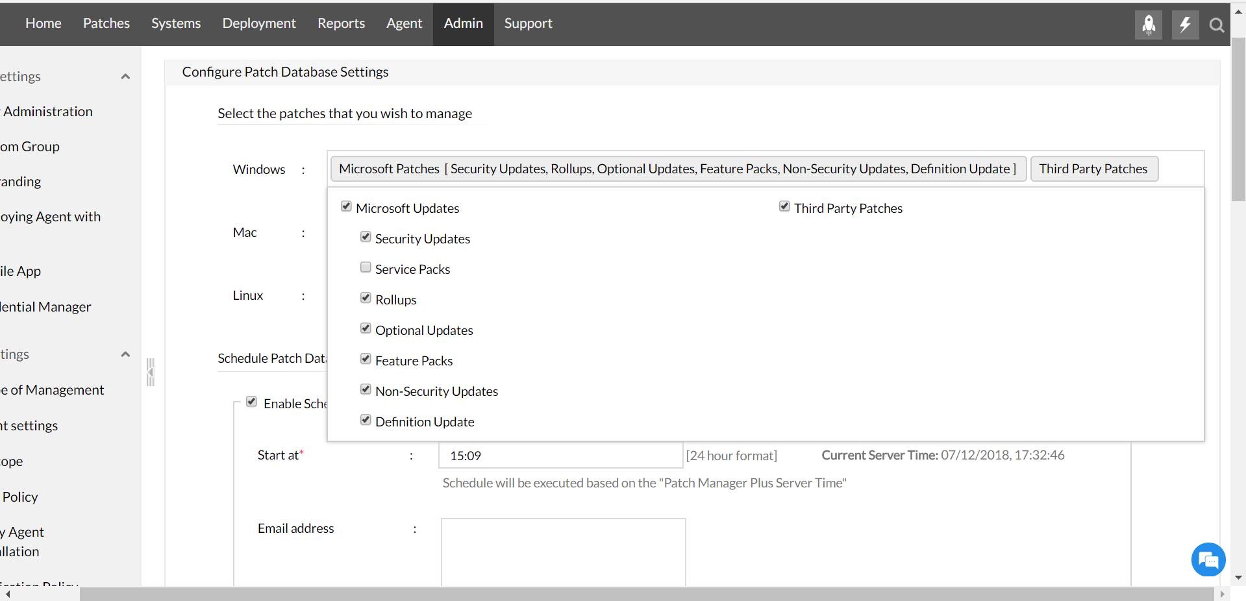The image size is (1246, 601).
Task: Click the lightning bolt quick actions icon
Action: pyautogui.click(x=1185, y=25)
